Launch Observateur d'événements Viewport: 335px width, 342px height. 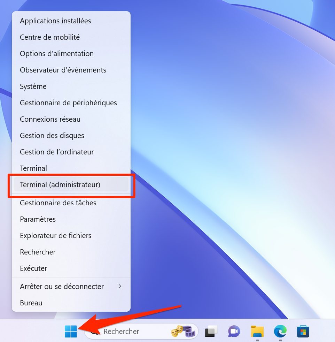point(71,70)
